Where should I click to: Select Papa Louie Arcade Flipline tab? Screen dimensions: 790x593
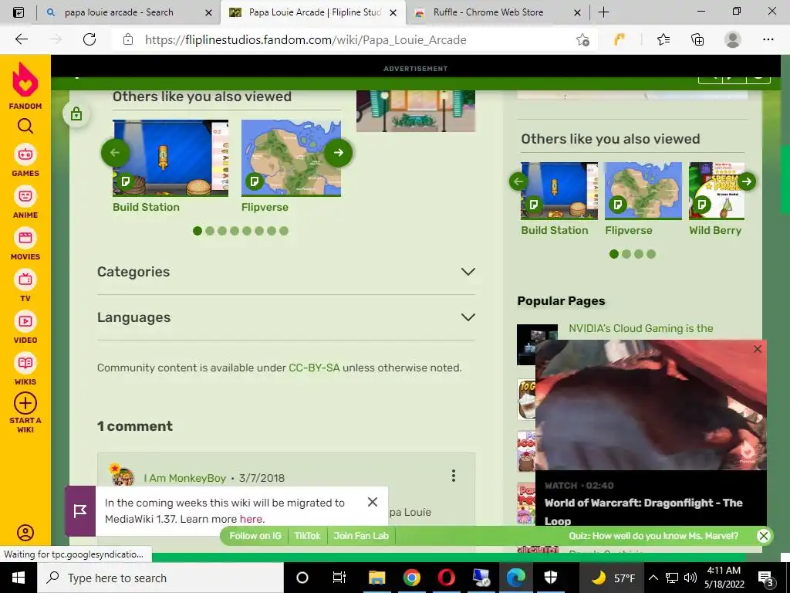click(313, 12)
